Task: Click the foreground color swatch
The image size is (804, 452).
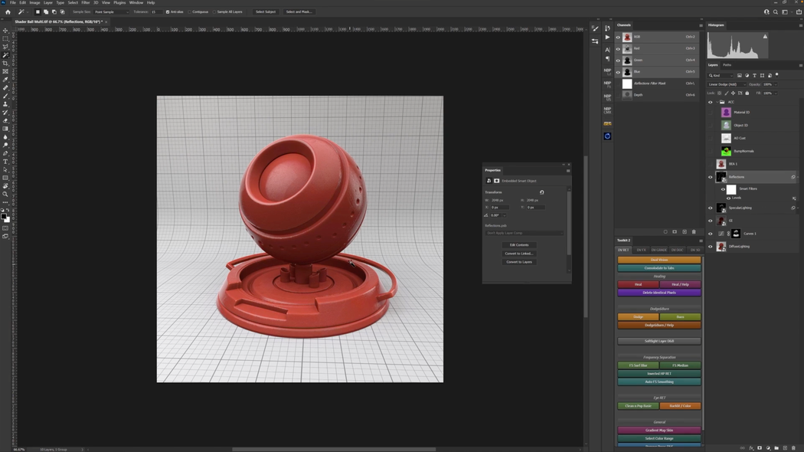Action: [4, 217]
